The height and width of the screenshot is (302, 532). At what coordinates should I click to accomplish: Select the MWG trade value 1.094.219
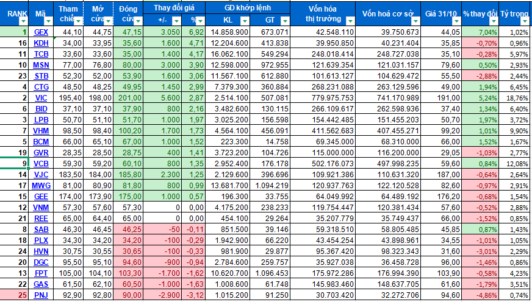[270, 186]
